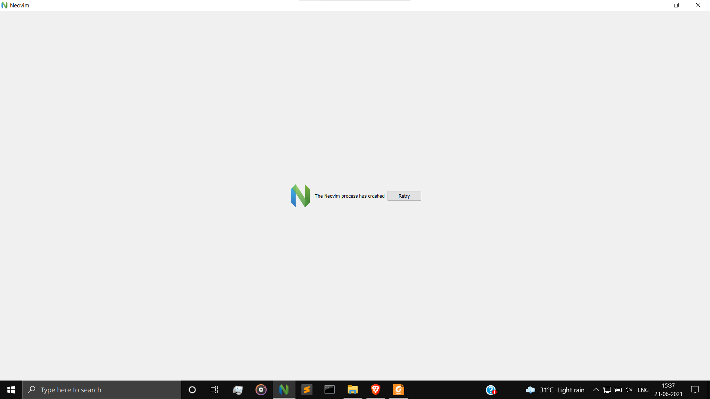Screen dimensions: 710x399
Task: Click the muted volume tray icon
Action: click(x=629, y=390)
